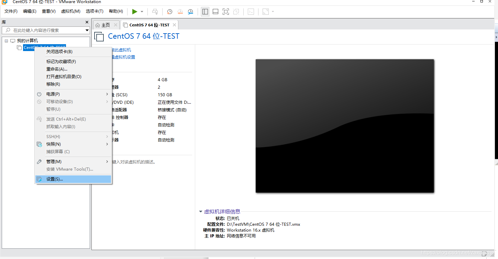The image size is (498, 259).
Task: Expand the 电源(P) submenu
Action: tap(73, 94)
